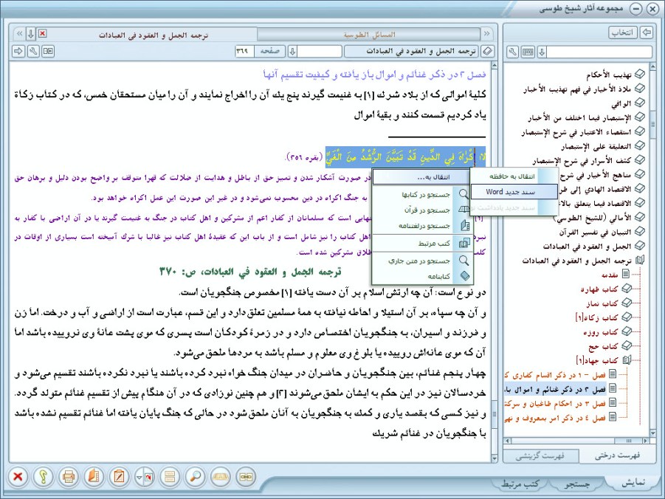The width and height of the screenshot is (665, 499).
Task: Click the down arrow icon beside tab close
Action: (x=30, y=33)
